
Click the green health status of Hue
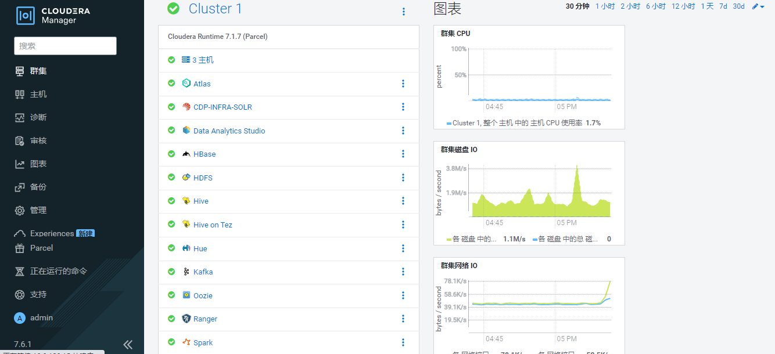point(171,248)
